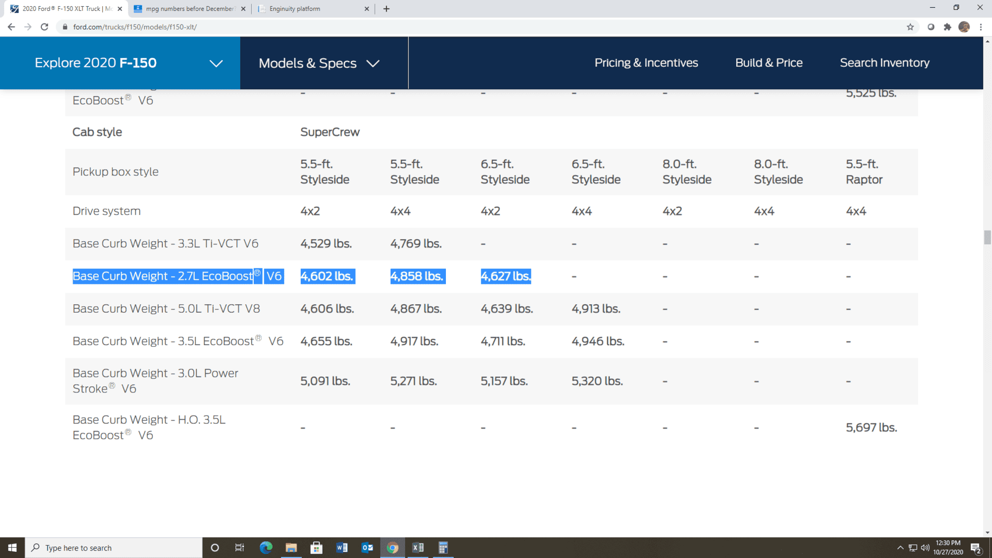This screenshot has width=992, height=558.
Task: Open Task View on the taskbar
Action: [x=240, y=548]
